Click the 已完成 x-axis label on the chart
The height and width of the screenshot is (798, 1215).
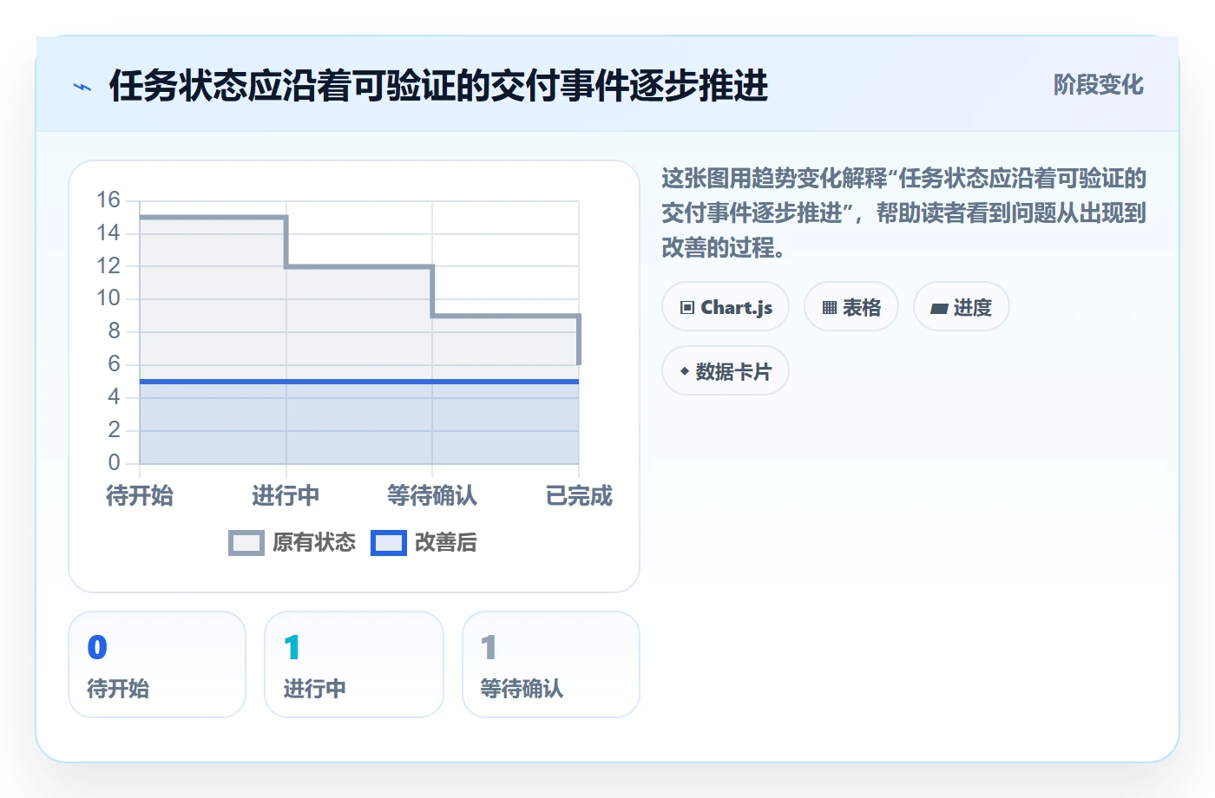pyautogui.click(x=579, y=496)
